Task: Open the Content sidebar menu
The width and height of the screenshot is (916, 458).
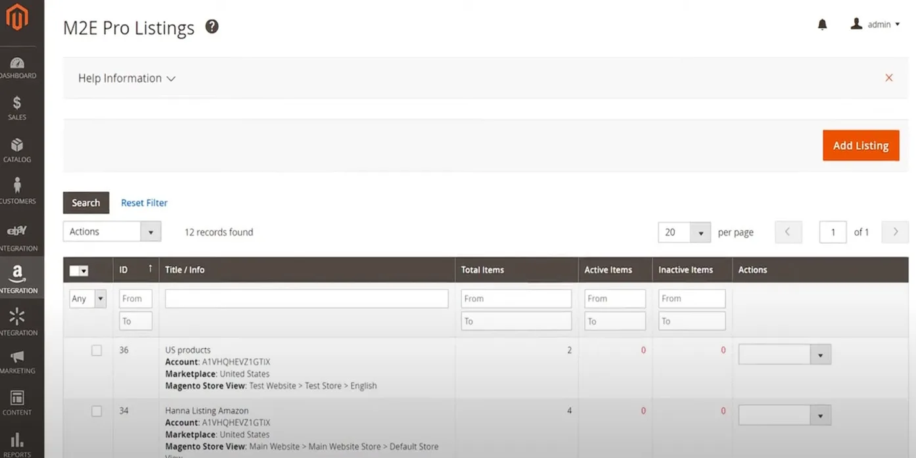Action: click(x=17, y=403)
